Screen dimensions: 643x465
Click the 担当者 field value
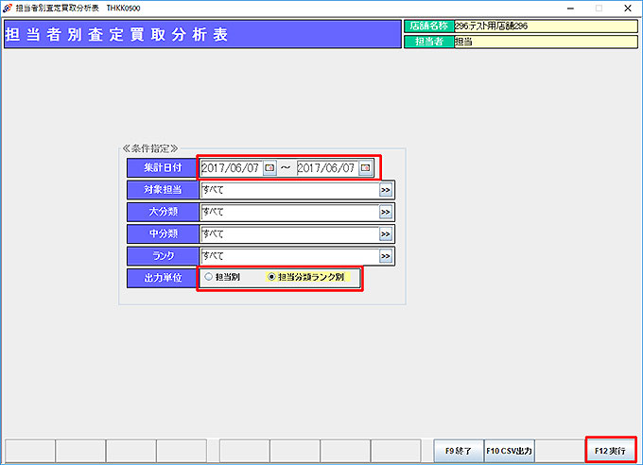coord(546,42)
